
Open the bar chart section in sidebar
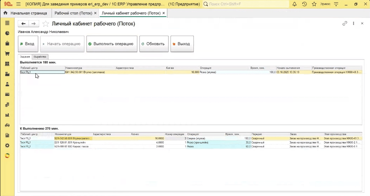(x=7, y=115)
